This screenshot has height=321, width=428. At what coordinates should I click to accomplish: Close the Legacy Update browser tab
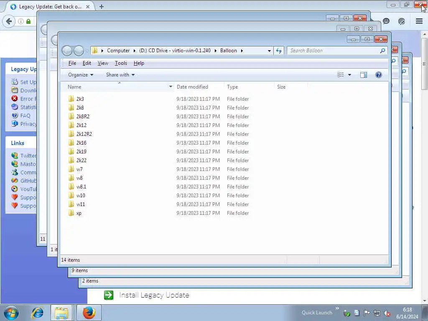coord(88,7)
